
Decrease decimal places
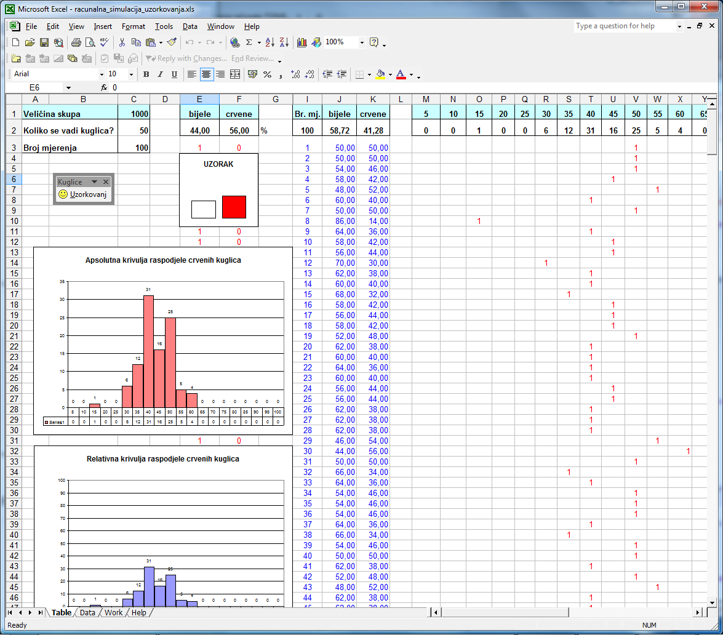click(x=310, y=74)
